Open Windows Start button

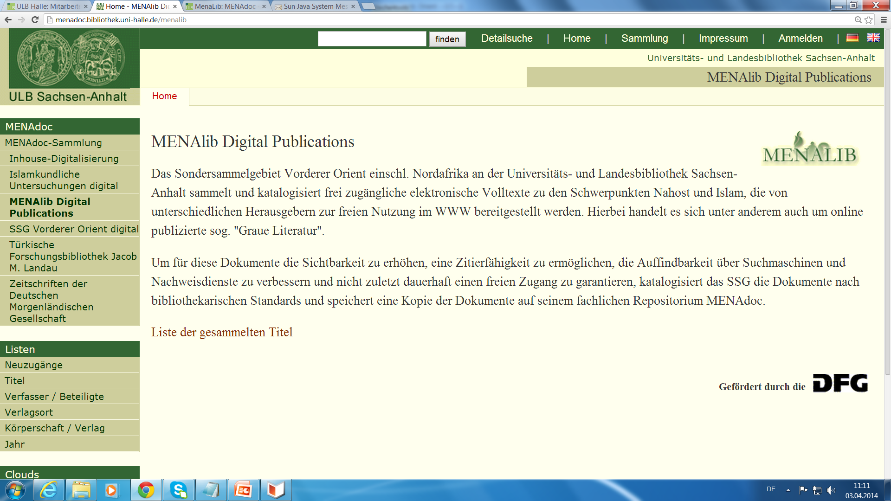(x=15, y=490)
